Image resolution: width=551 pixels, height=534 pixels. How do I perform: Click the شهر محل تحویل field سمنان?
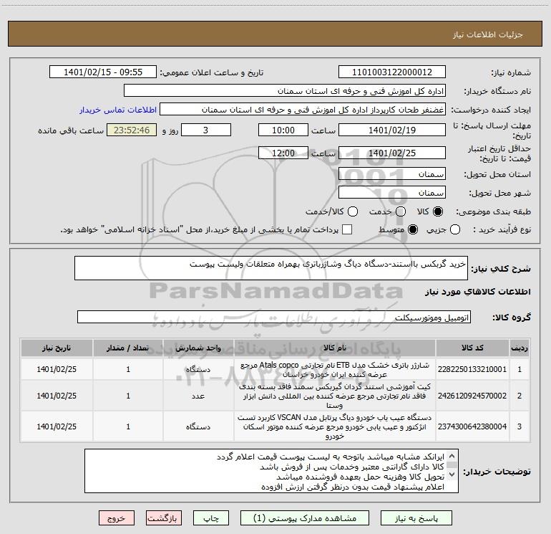(392, 193)
